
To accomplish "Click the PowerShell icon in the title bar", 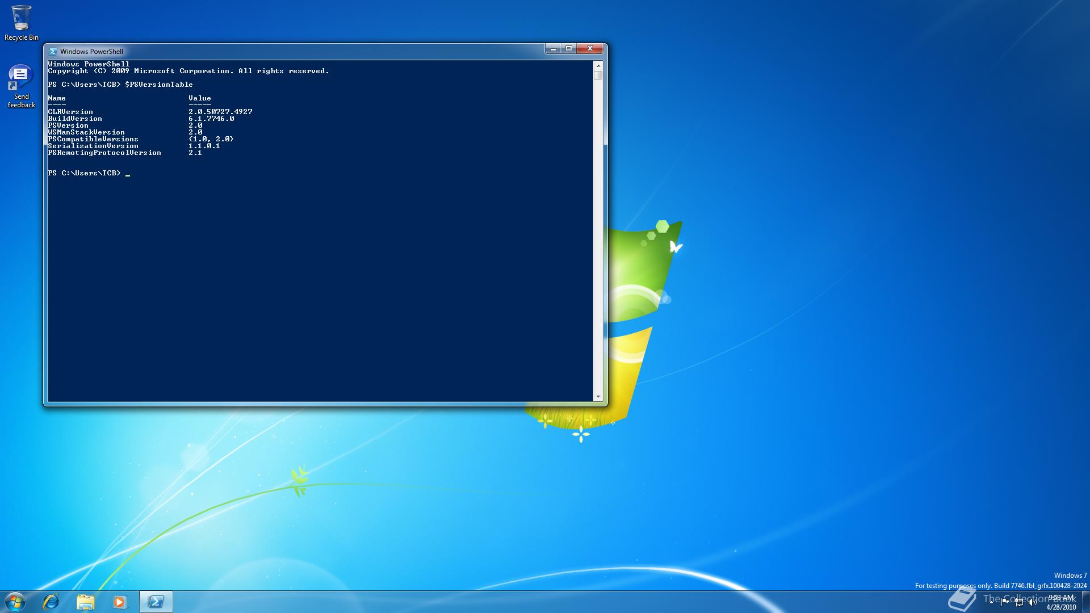I will 53,51.
